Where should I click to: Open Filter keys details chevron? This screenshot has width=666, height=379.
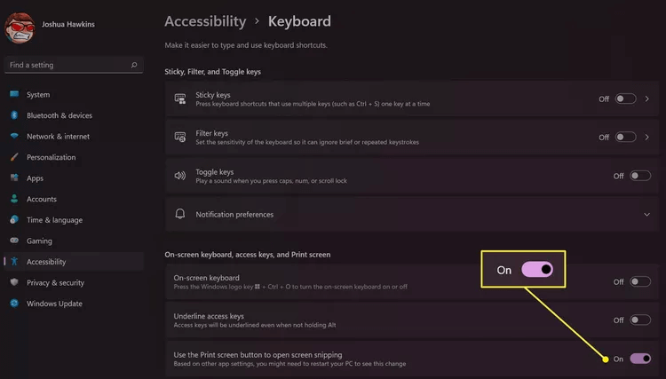point(646,137)
